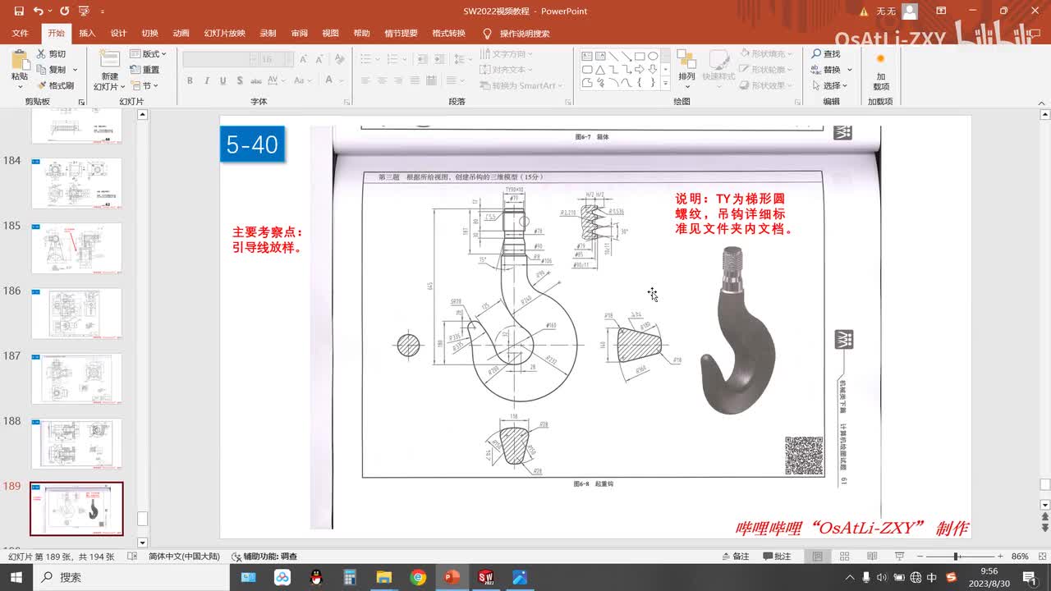The width and height of the screenshot is (1051, 591).
Task: Toggle Bold formatting button
Action: (x=190, y=80)
